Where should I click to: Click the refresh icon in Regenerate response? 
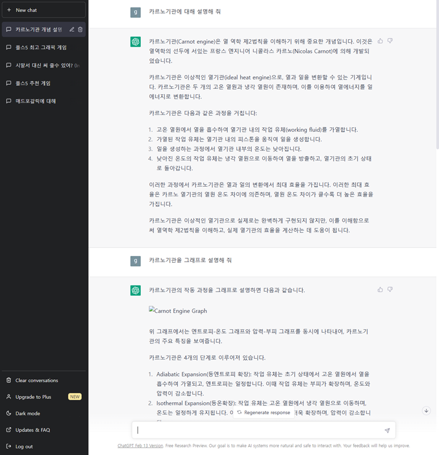[239, 412]
